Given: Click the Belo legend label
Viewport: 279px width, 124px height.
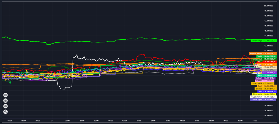Looking at the screenshot, I should coord(260,91).
